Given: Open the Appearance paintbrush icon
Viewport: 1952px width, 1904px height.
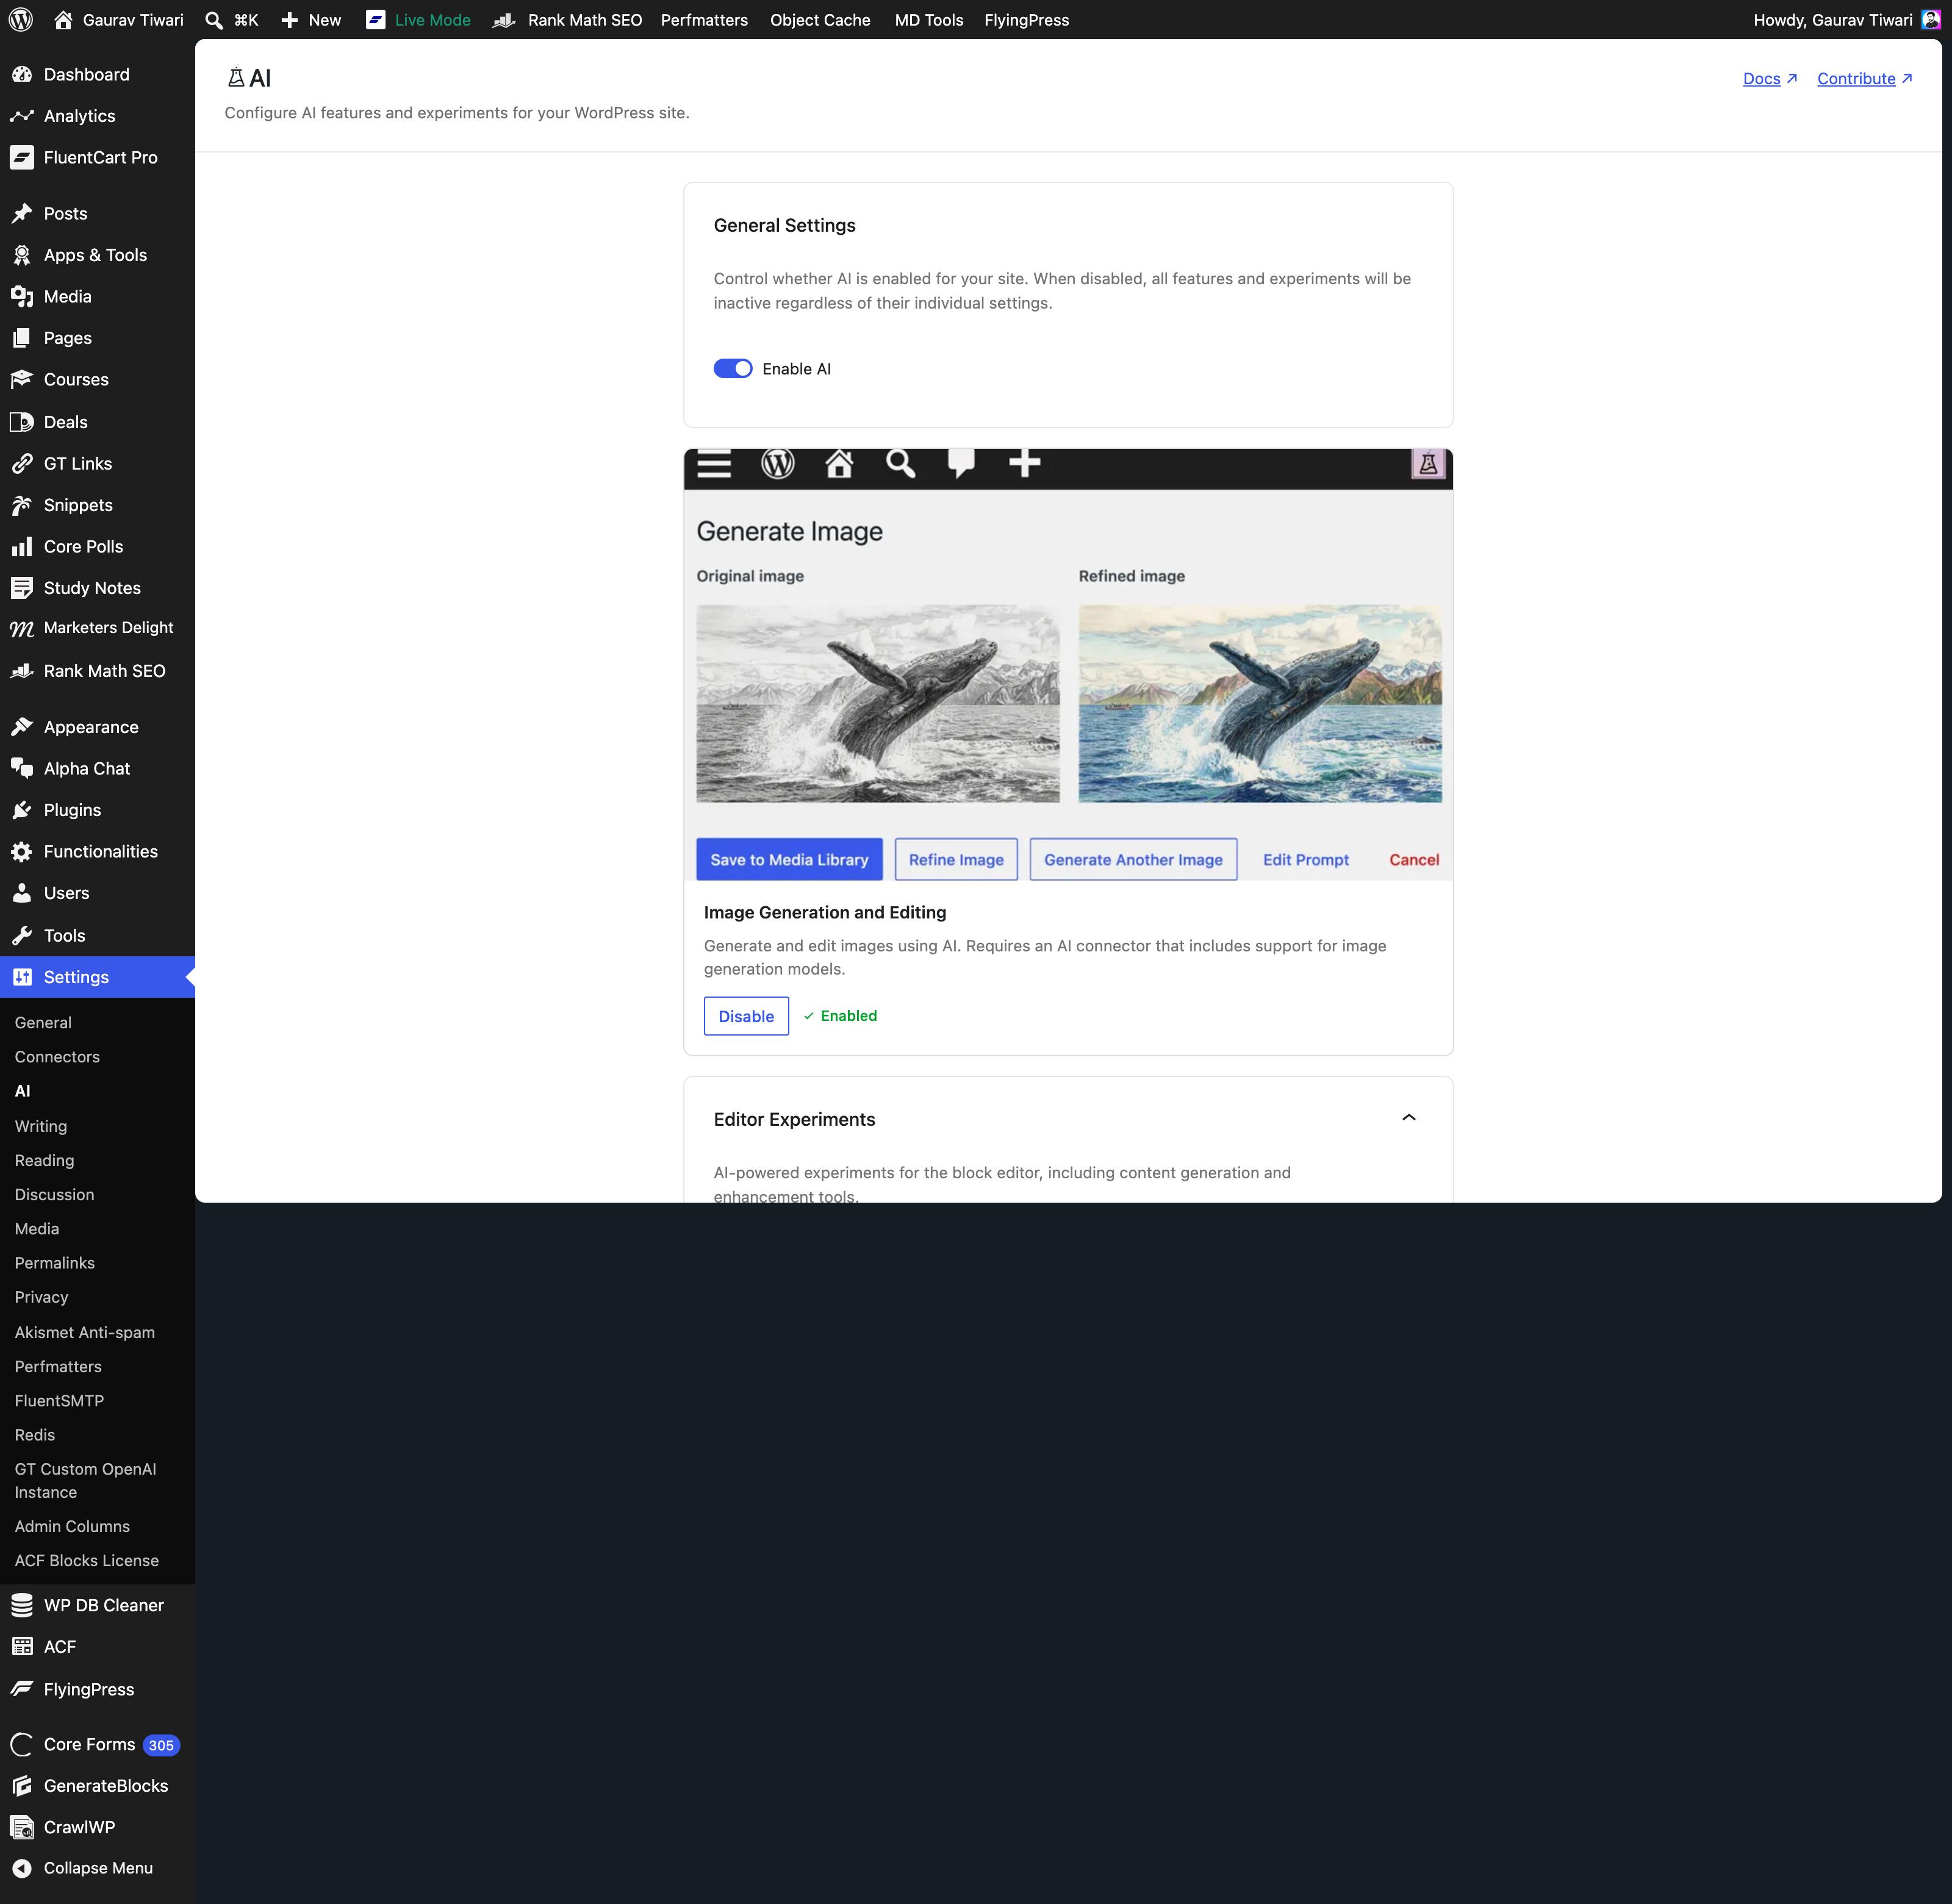Looking at the screenshot, I should tap(22, 727).
